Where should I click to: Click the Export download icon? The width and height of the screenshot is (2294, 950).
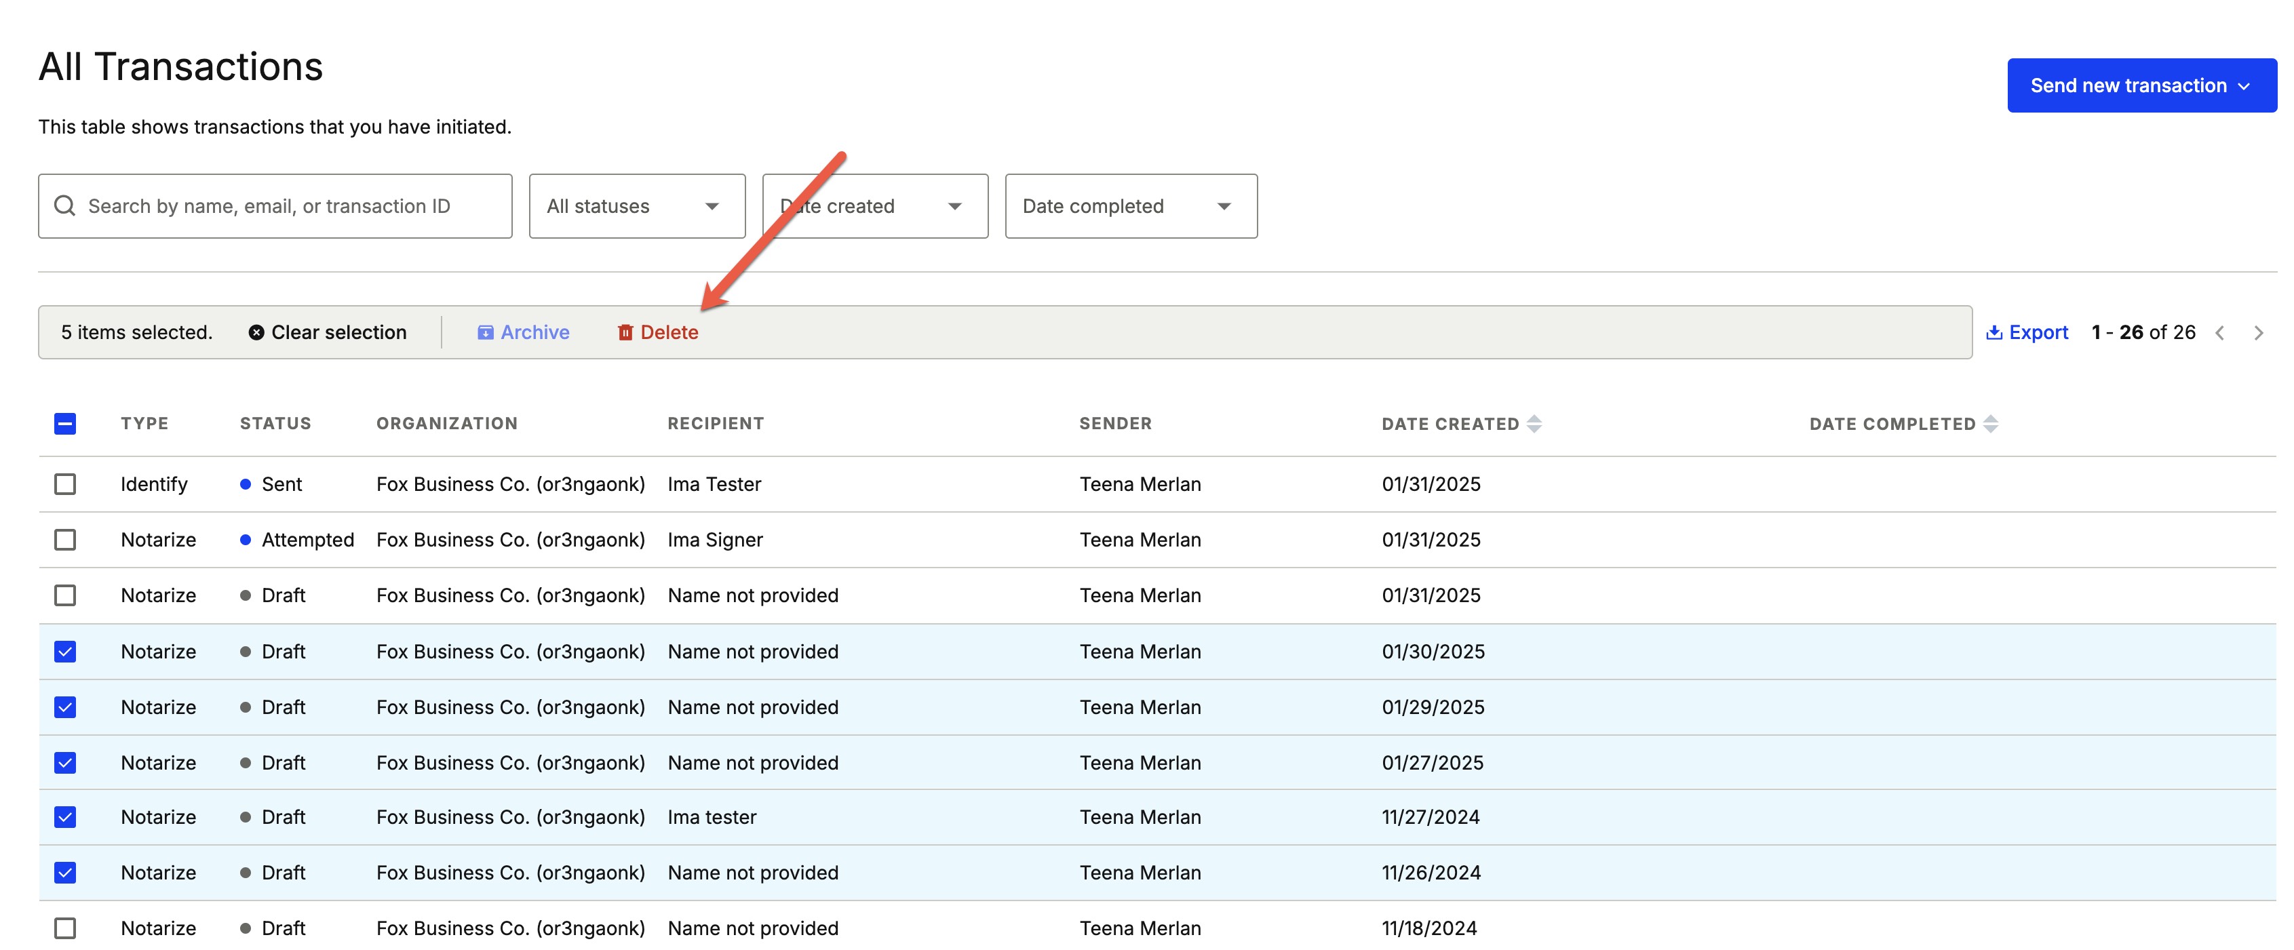(x=1995, y=332)
